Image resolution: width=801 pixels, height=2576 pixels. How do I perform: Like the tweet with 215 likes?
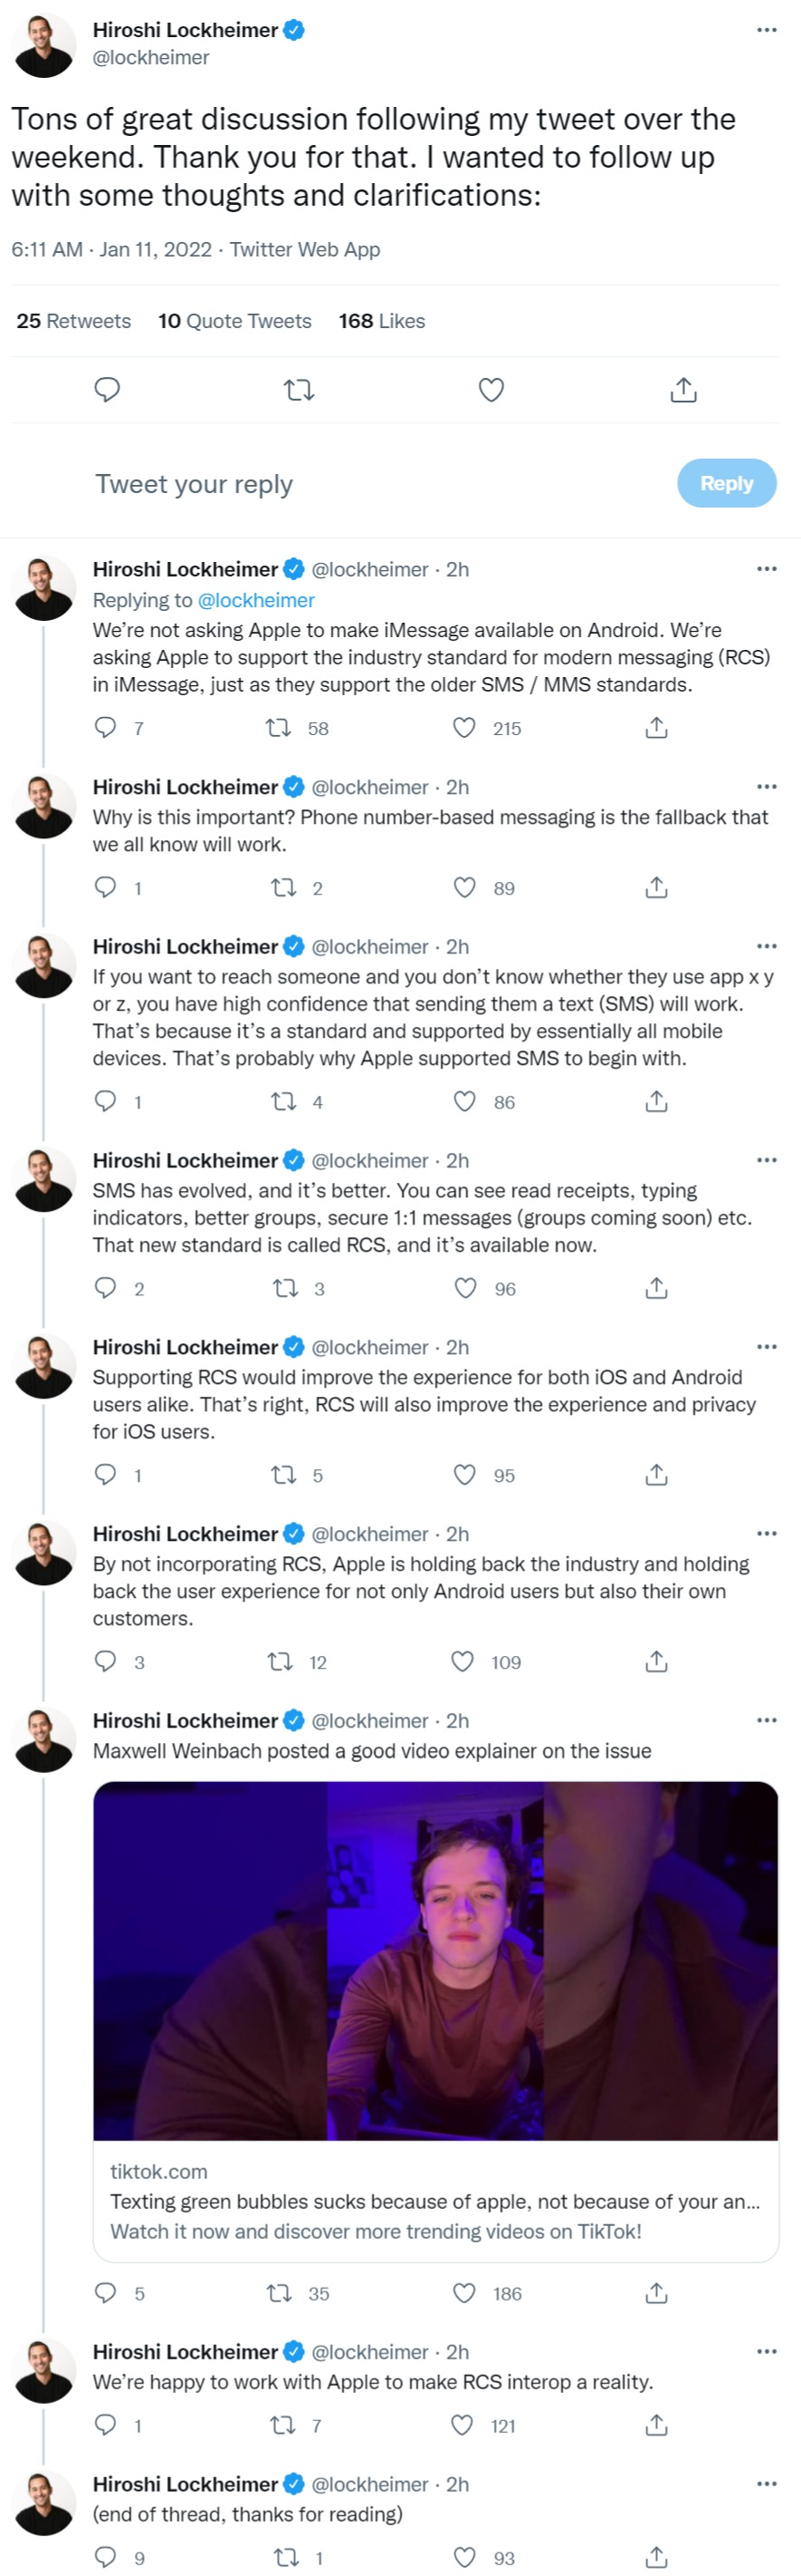(464, 728)
